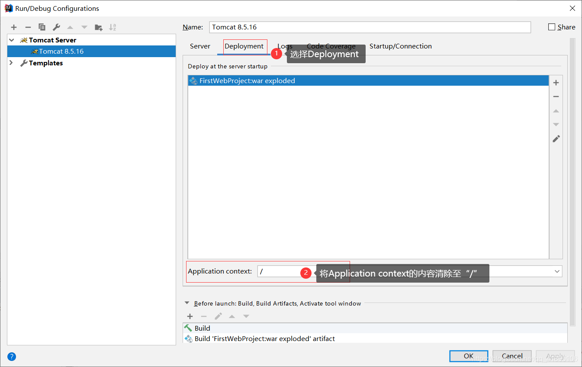Collapse the Tomcat Server tree node

pos(11,40)
